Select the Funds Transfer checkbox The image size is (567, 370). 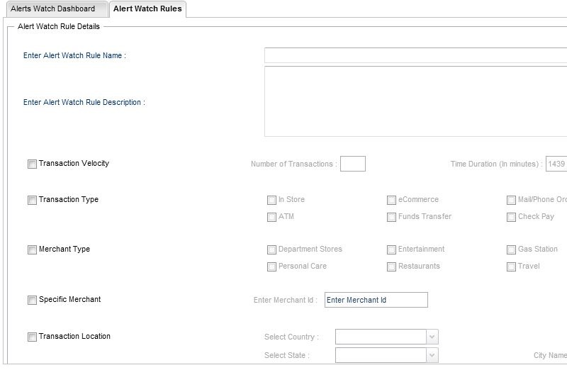click(x=391, y=218)
